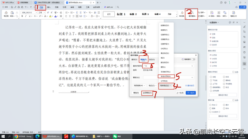
Task: Open the Format dropdown button in dialog
Action: coord(152,86)
